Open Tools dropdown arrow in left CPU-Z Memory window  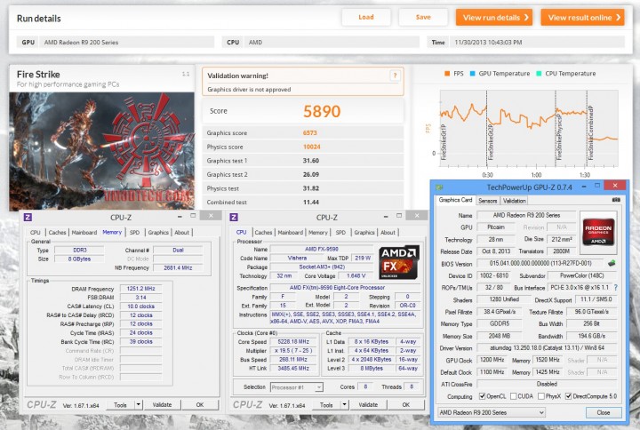tap(139, 405)
